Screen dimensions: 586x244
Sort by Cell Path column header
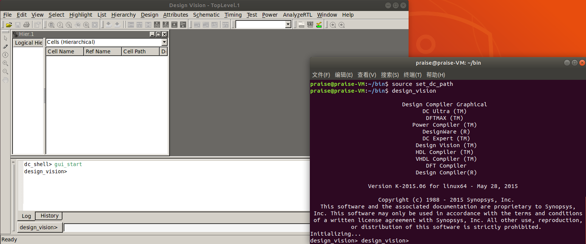tap(140, 51)
